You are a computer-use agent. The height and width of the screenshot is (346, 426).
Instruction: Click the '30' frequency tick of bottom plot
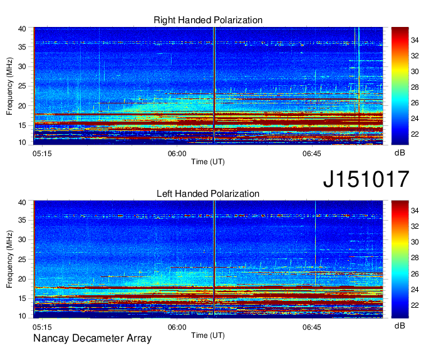23,239
